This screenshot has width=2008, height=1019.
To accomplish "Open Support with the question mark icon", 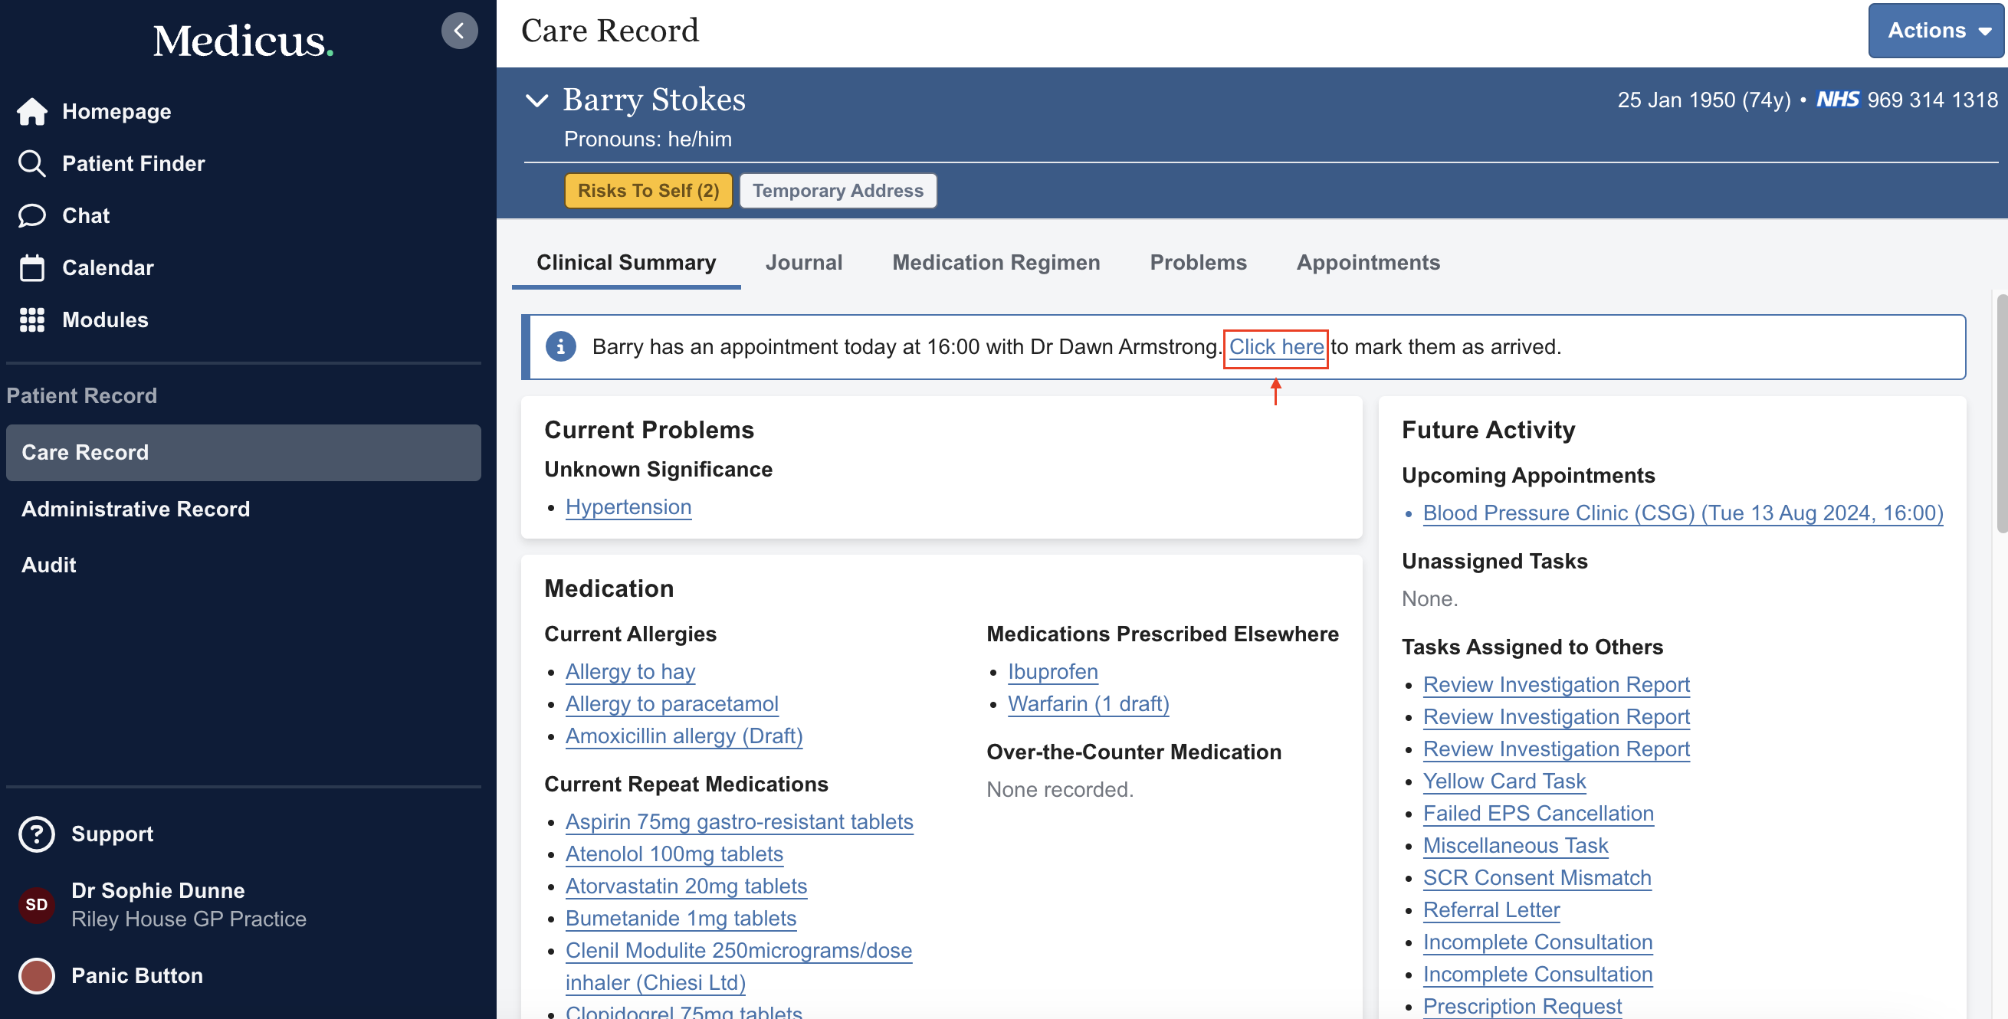I will point(36,834).
